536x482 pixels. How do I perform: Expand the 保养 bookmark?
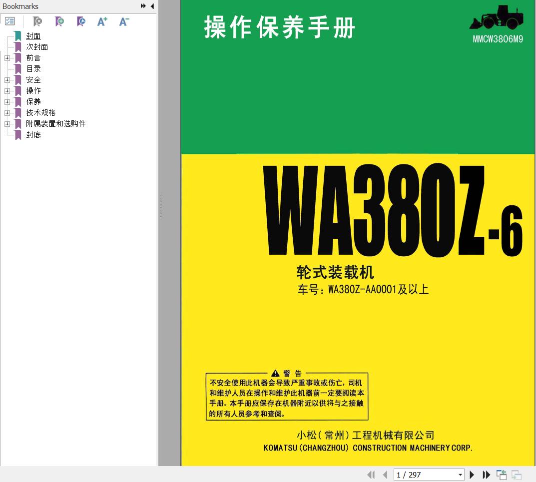tap(7, 102)
